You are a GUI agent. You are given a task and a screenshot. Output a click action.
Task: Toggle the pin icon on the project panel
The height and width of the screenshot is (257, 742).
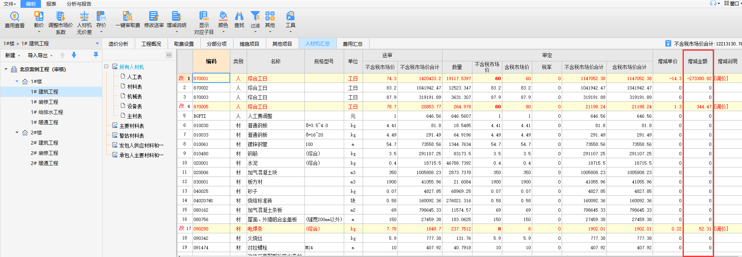pos(96,55)
